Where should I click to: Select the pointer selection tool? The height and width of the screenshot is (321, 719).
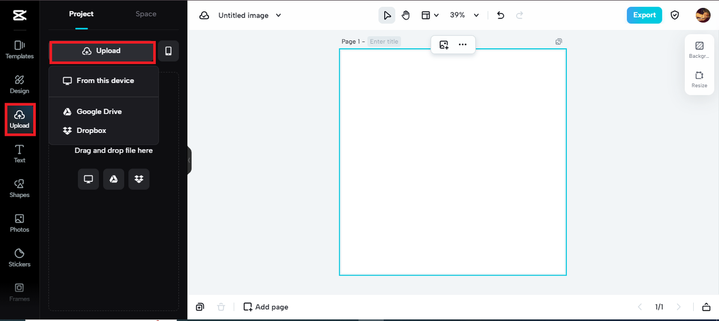[387, 16]
